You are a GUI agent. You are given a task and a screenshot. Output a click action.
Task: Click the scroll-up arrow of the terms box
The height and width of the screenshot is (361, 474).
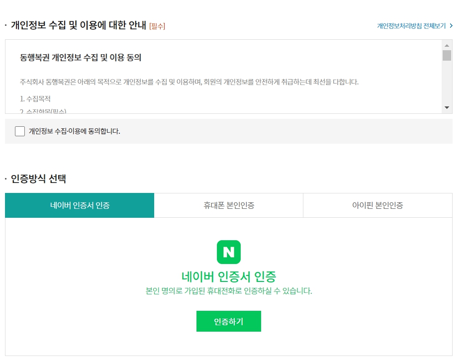click(x=447, y=45)
